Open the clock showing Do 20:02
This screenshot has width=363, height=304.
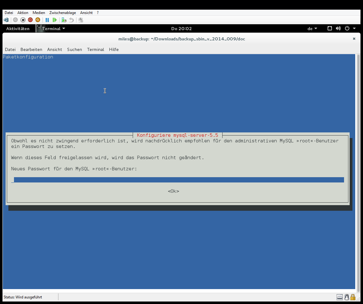coord(181,29)
